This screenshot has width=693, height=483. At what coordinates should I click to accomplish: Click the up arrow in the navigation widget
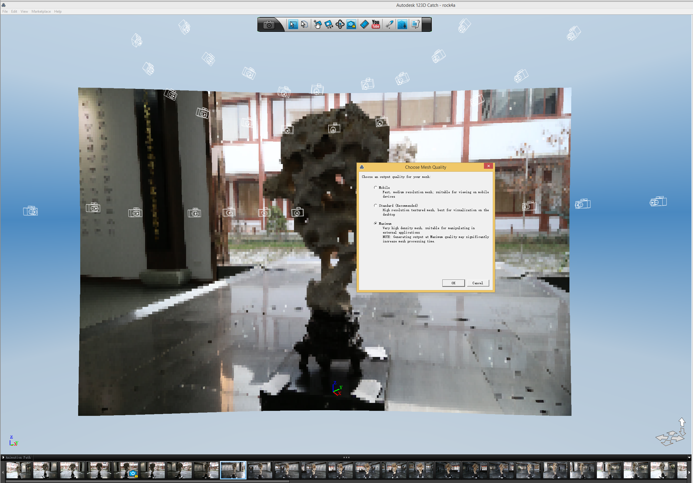(x=682, y=422)
